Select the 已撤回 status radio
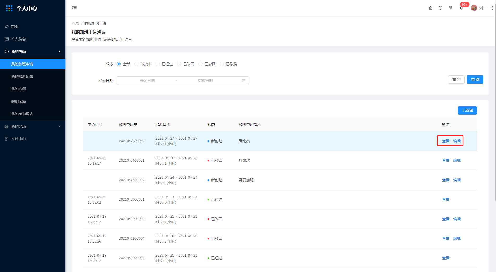This screenshot has height=272, width=496. pyautogui.click(x=201, y=64)
